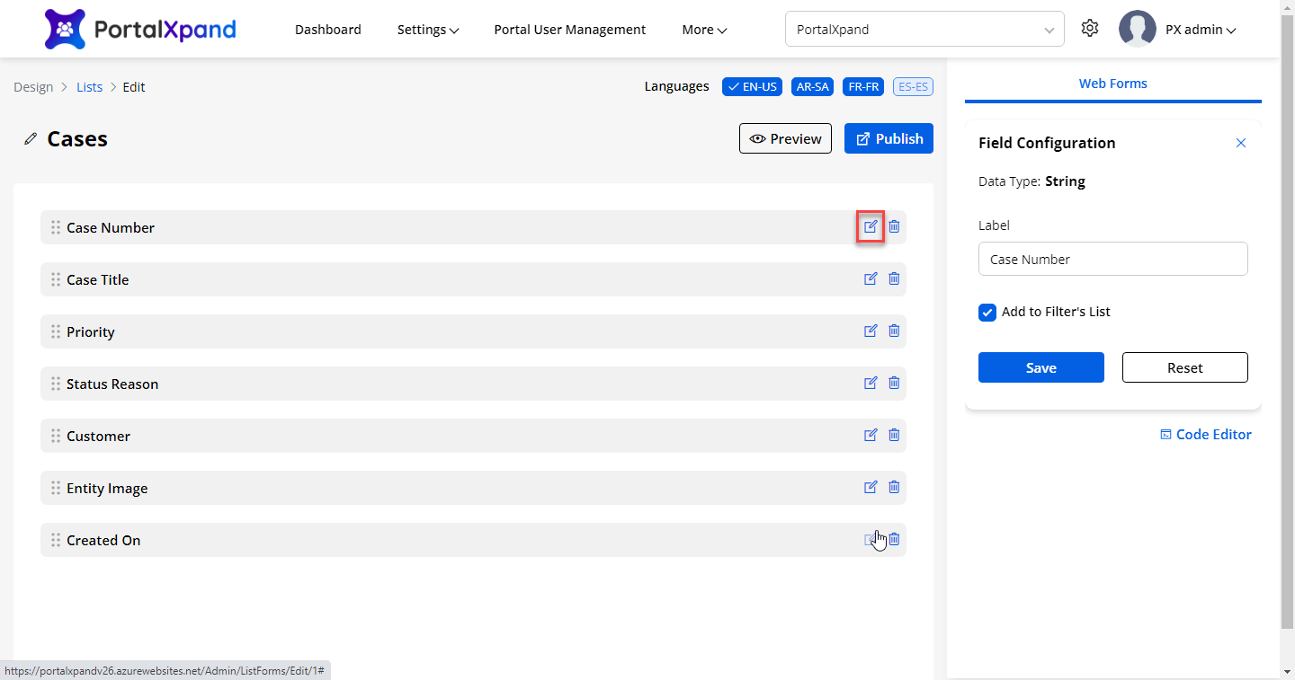Click trash icon for Status Reason
Image resolution: width=1295 pixels, height=680 pixels.
click(894, 383)
